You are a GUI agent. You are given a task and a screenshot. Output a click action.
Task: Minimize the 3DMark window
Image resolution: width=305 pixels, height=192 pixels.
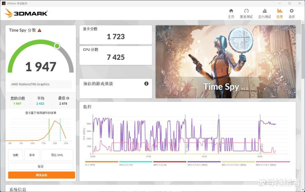click(x=280, y=3)
